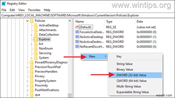Screen dimensions: 175x98
Task: Expand the PrecisionTouchPad key
Action: tap(27, 67)
